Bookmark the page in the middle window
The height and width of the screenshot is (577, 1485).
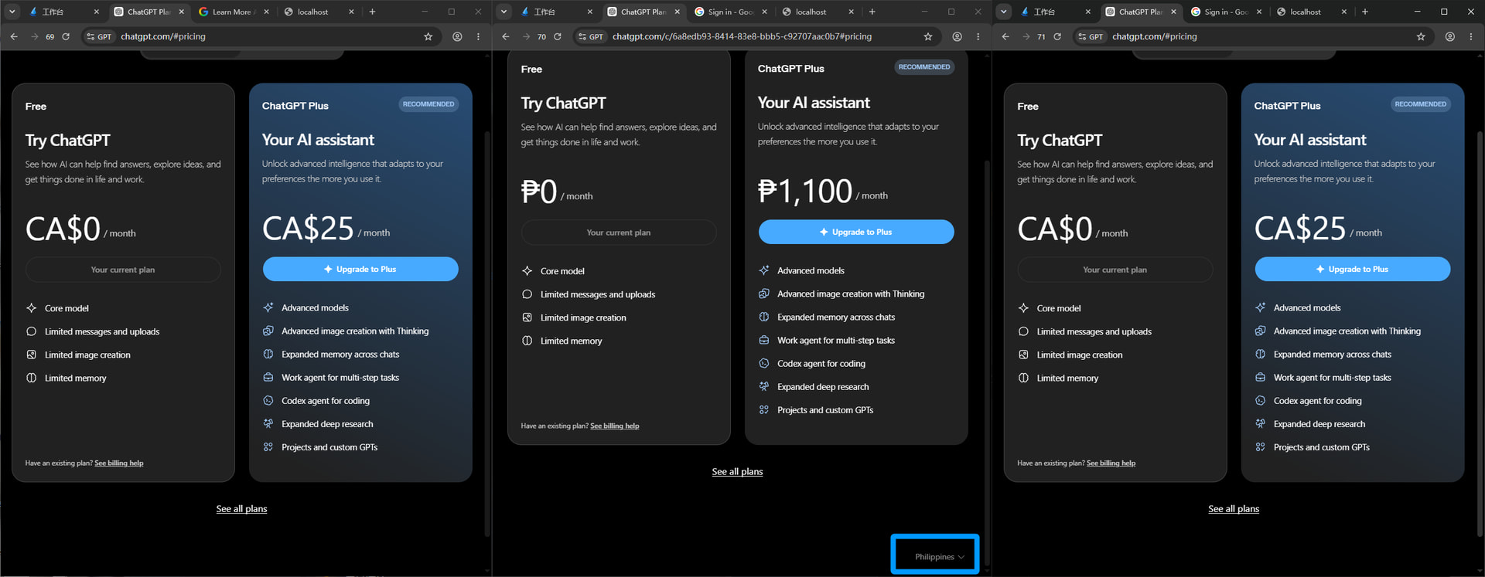pyautogui.click(x=927, y=36)
